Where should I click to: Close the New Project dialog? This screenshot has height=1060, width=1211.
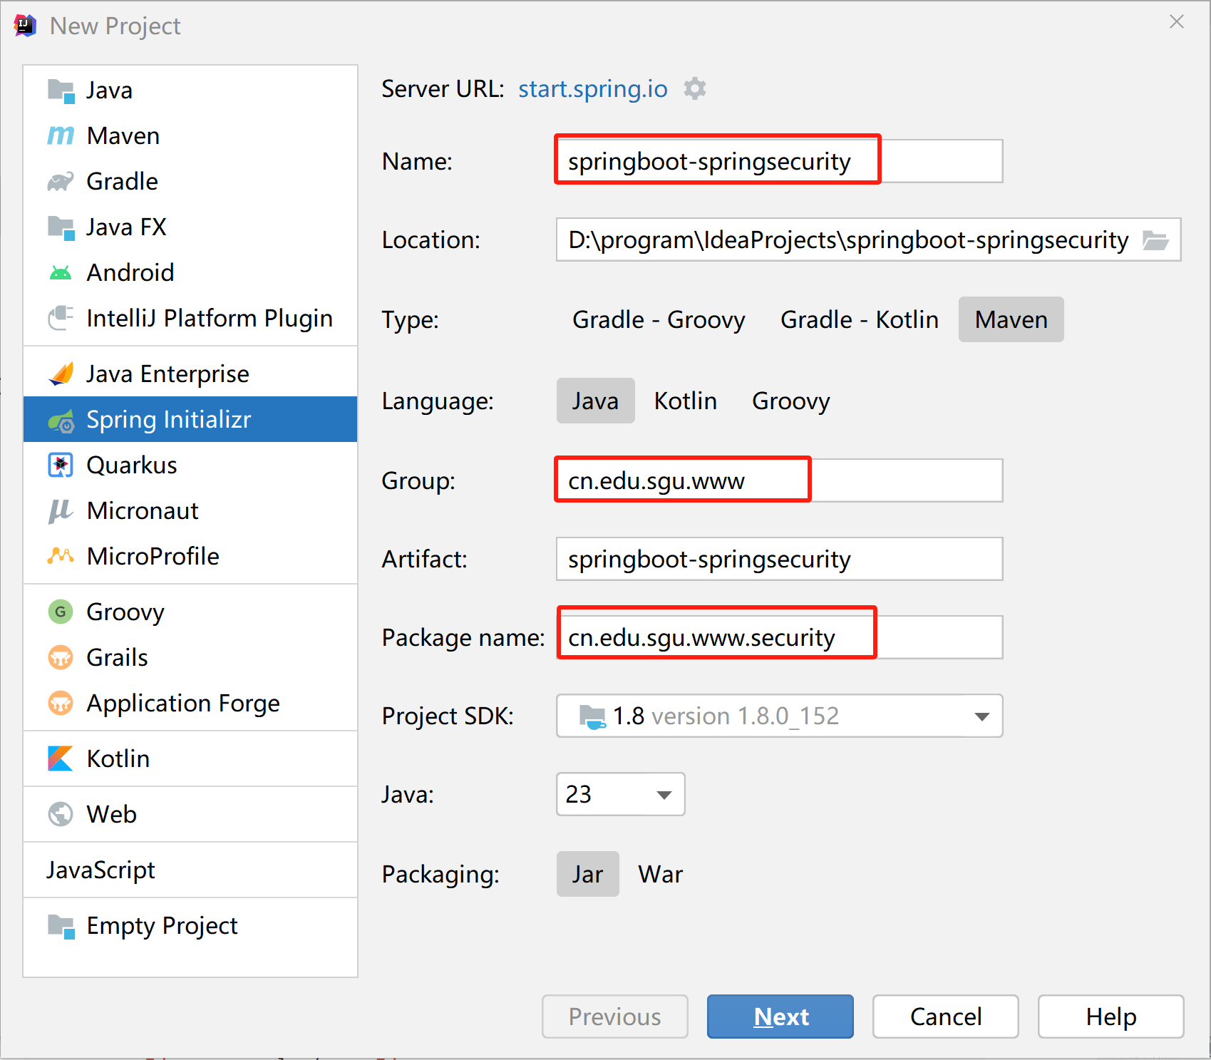[x=1177, y=22]
